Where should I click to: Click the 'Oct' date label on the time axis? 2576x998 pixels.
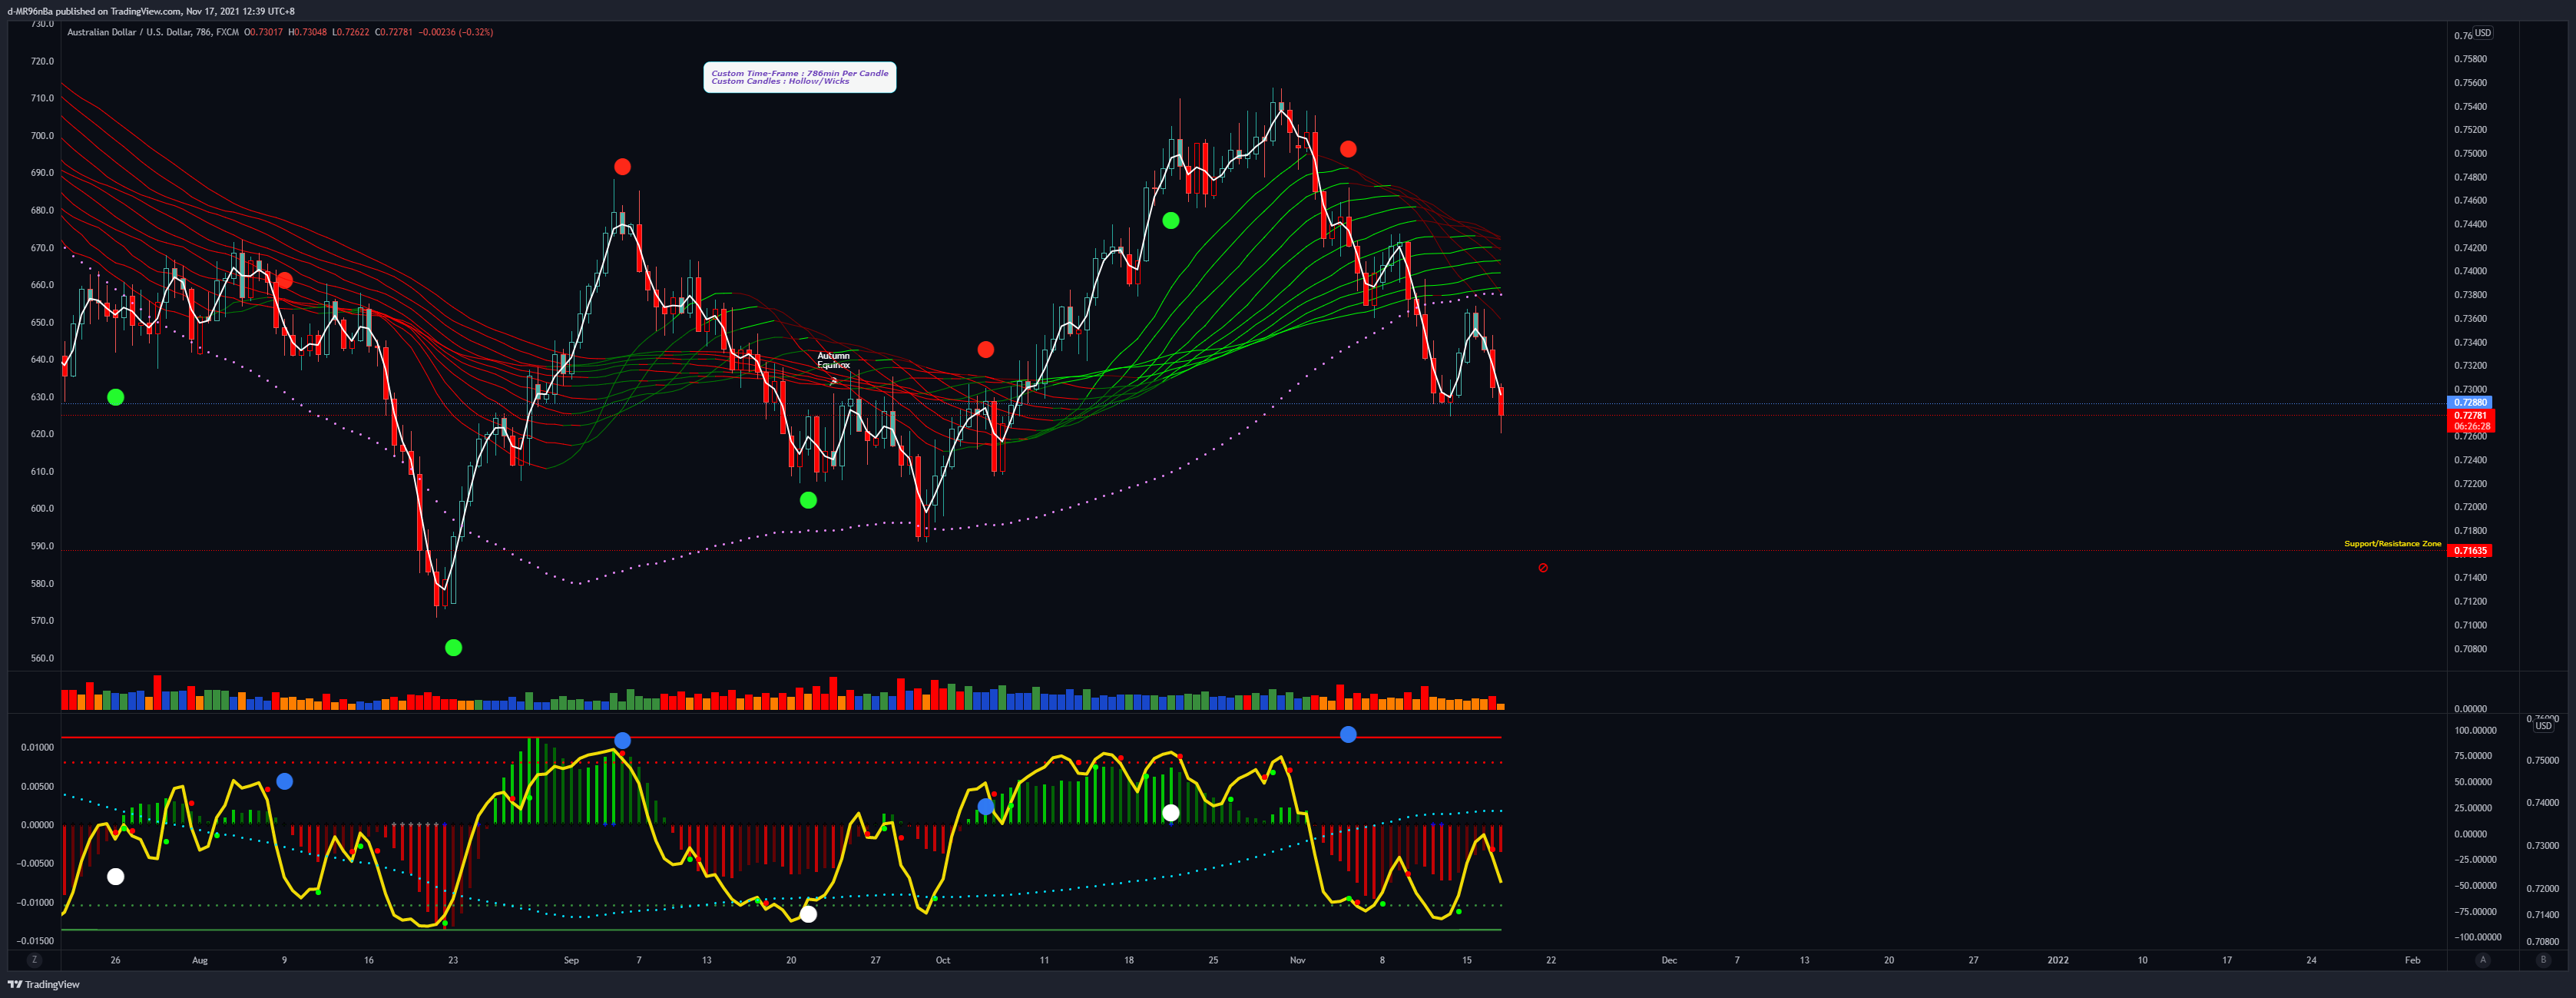tap(943, 961)
